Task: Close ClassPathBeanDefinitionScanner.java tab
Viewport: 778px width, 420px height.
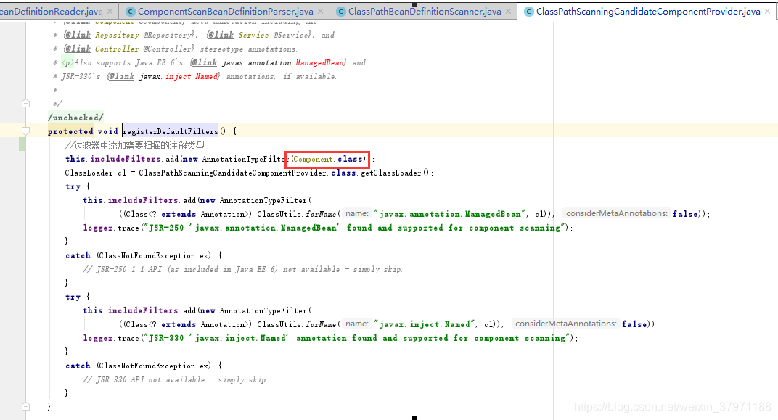Action: click(x=508, y=11)
